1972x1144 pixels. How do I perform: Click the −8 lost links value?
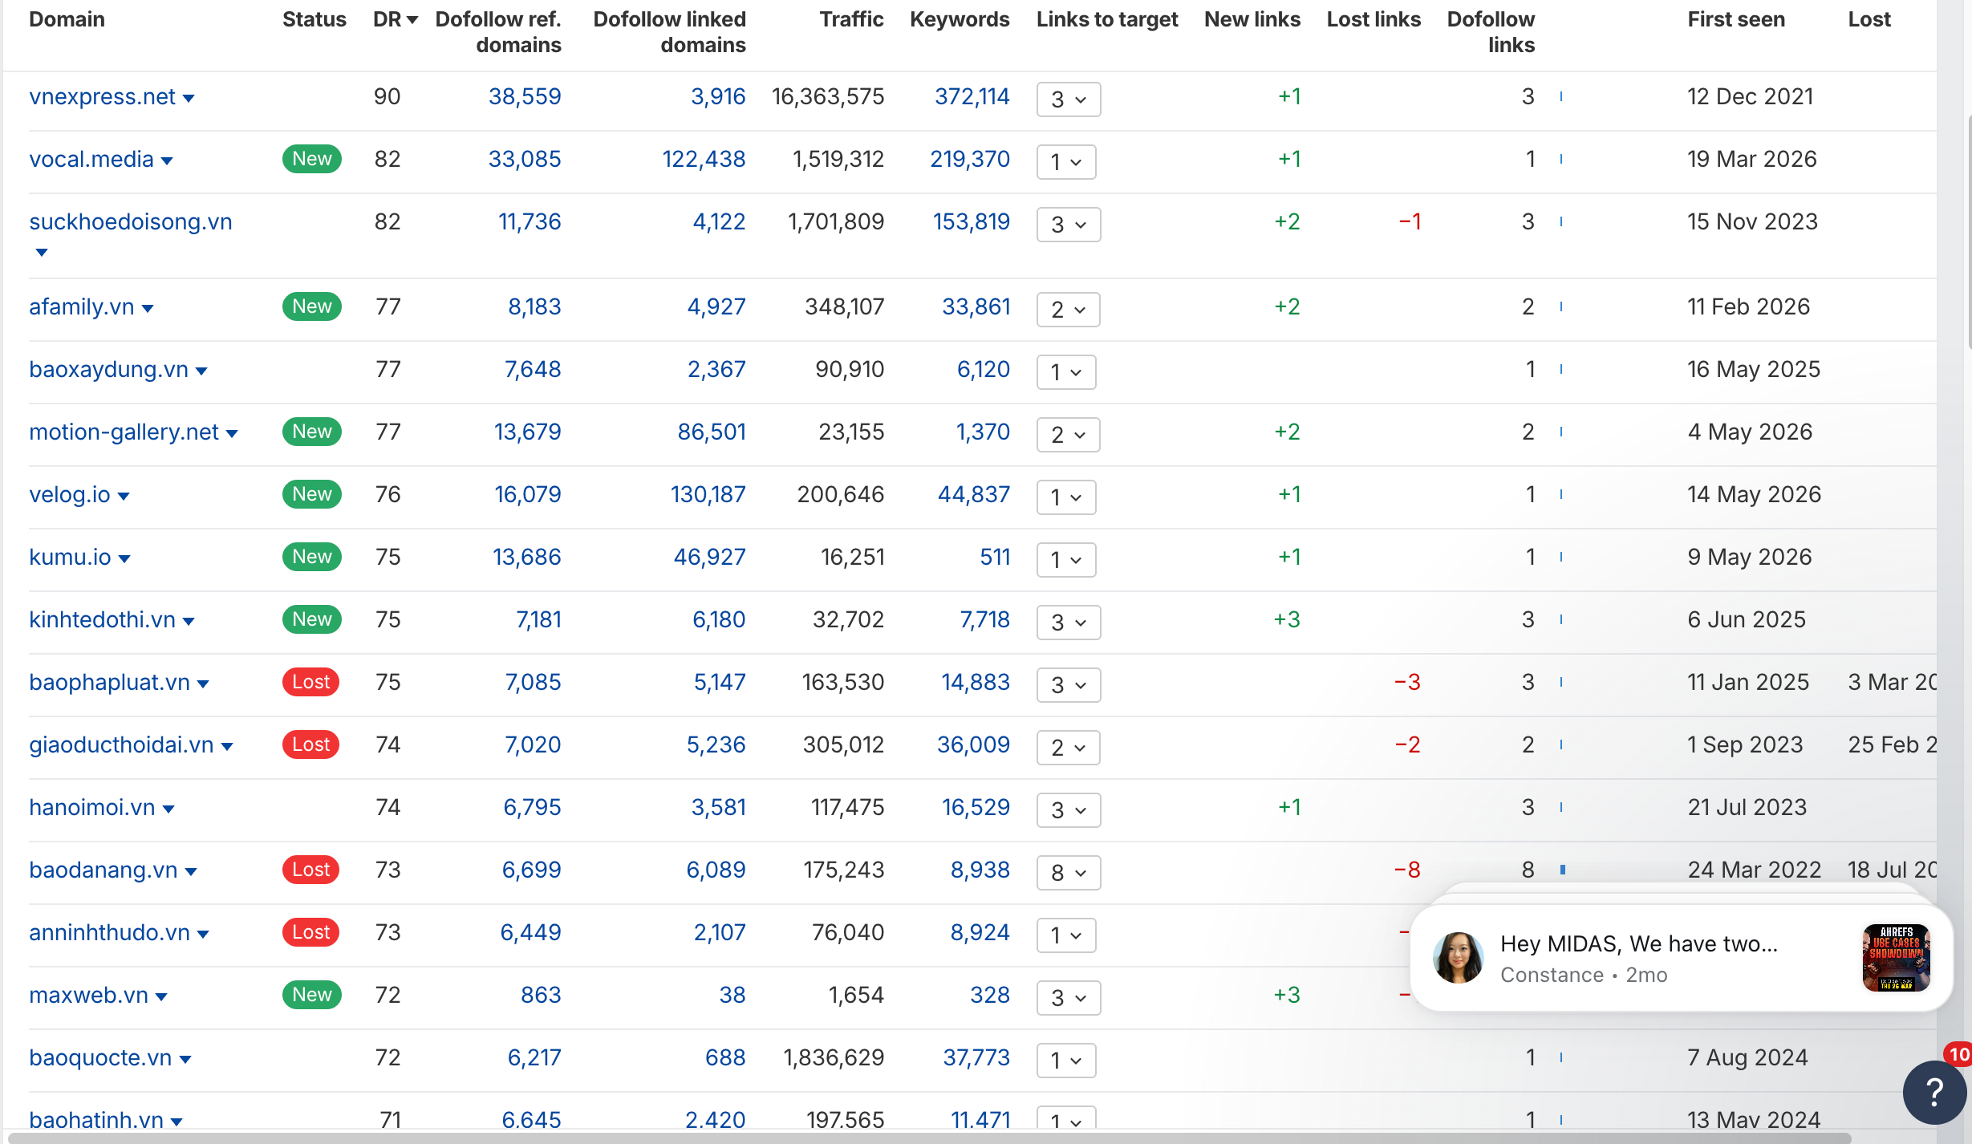pyautogui.click(x=1407, y=870)
